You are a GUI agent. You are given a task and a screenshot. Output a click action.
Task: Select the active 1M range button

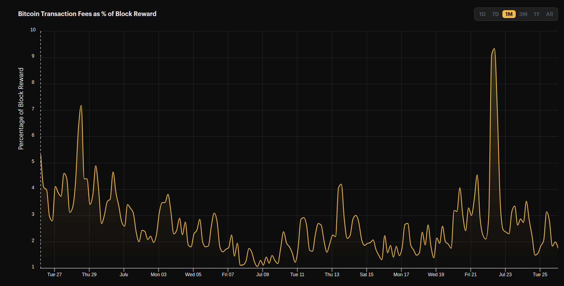click(x=509, y=14)
